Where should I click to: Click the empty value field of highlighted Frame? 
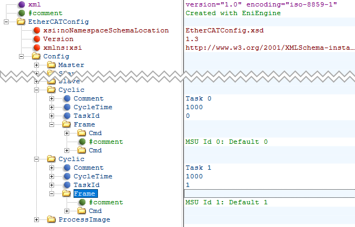click(x=269, y=193)
